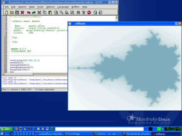This screenshot has width=182, height=136.
Task: Click the build/go funnel toolbar icon
Action: tap(84, 12)
